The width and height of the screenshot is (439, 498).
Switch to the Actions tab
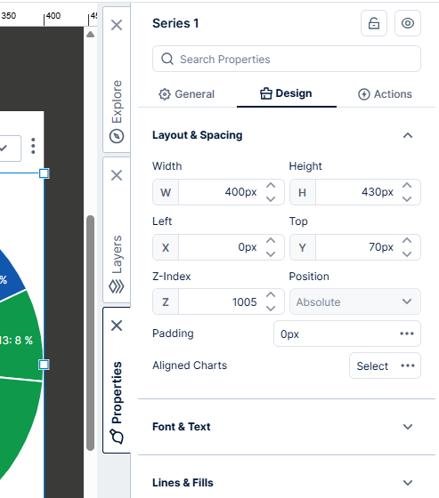(x=385, y=94)
